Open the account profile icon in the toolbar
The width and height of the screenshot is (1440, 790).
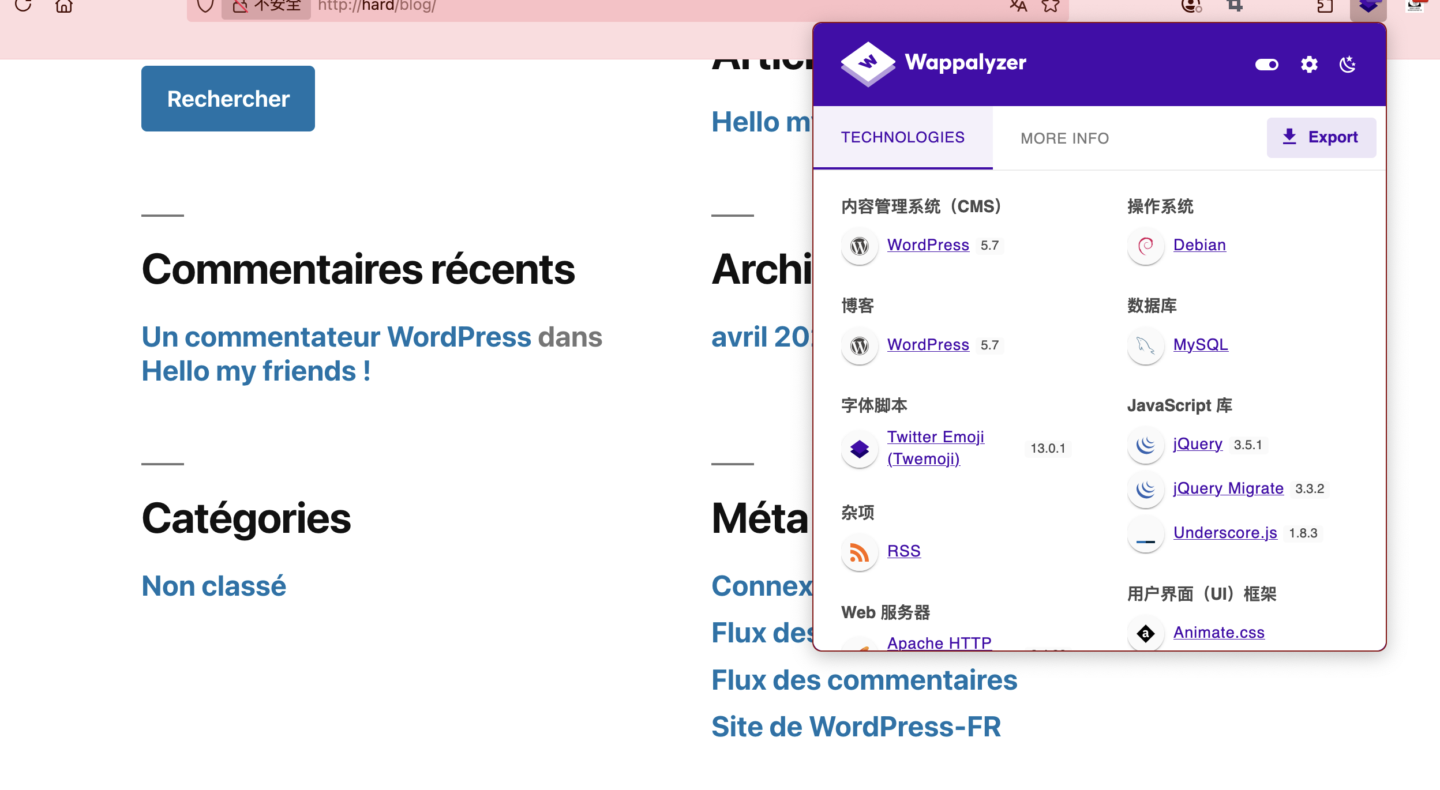1191,6
